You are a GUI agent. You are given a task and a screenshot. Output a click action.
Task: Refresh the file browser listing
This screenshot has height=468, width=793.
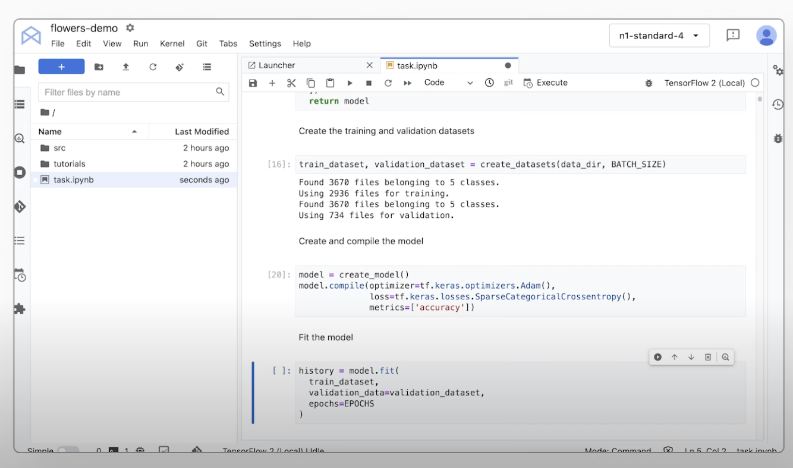tap(153, 67)
